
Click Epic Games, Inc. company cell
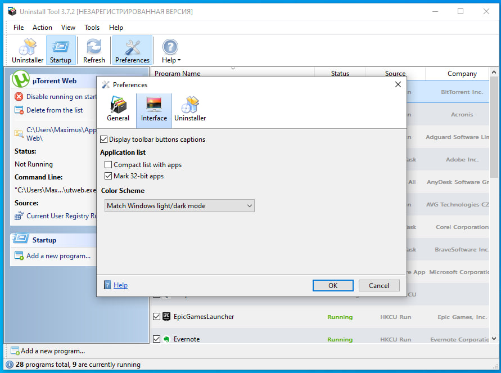point(462,317)
